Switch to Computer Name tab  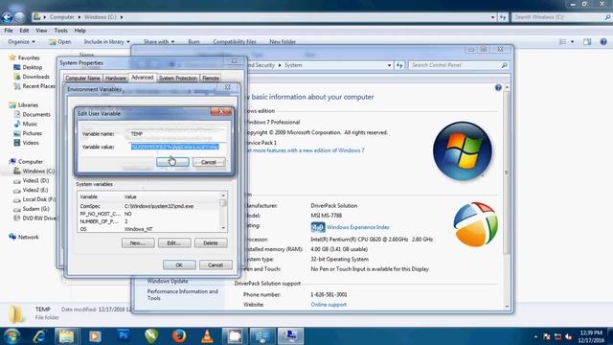[83, 78]
